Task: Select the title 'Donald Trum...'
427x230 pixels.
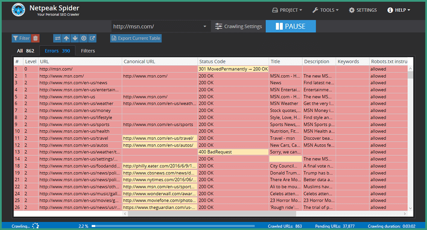Action: (285, 173)
